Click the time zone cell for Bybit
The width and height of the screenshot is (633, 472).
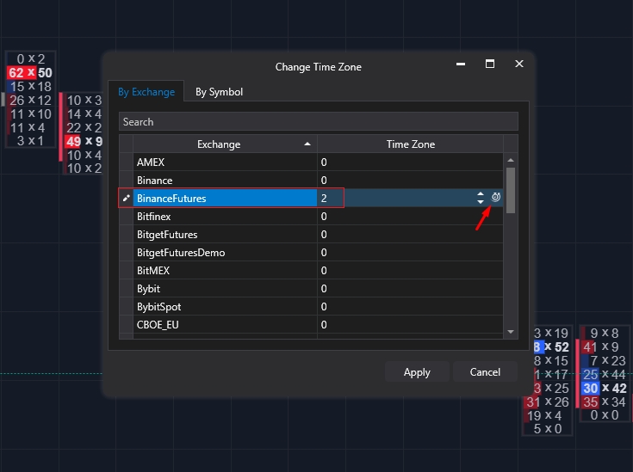click(410, 289)
